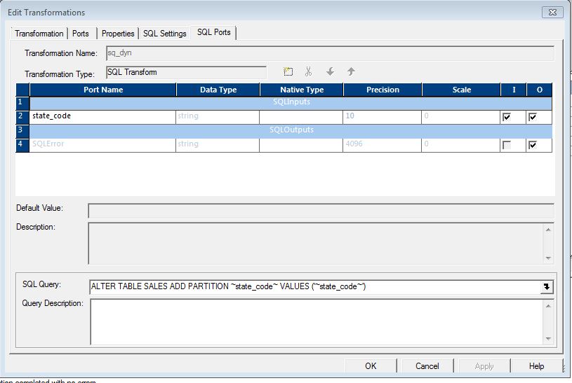
Task: Toggle Output checkbox for state_code
Action: 533,117
